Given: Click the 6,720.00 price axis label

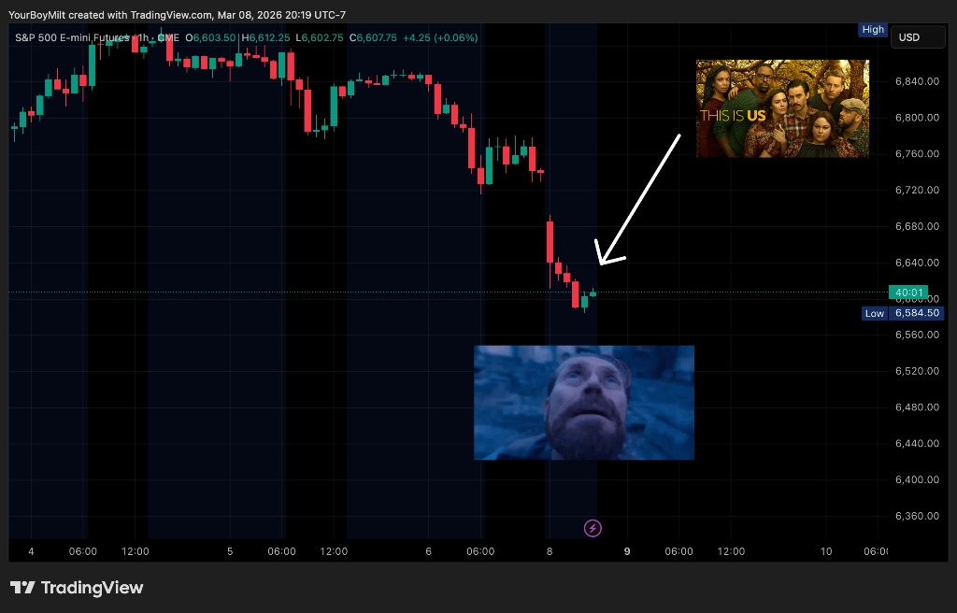Looking at the screenshot, I should pyautogui.click(x=917, y=190).
